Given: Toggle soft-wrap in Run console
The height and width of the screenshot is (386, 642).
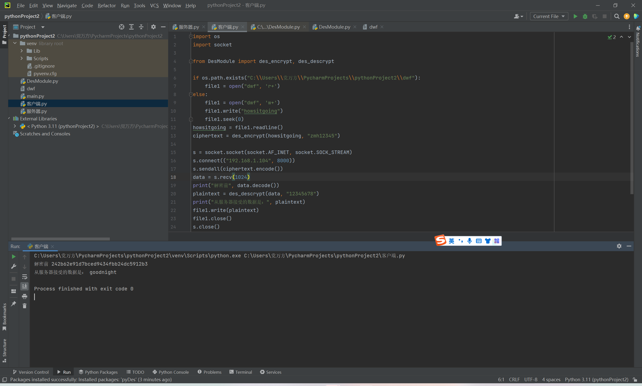Looking at the screenshot, I should pyautogui.click(x=24, y=276).
